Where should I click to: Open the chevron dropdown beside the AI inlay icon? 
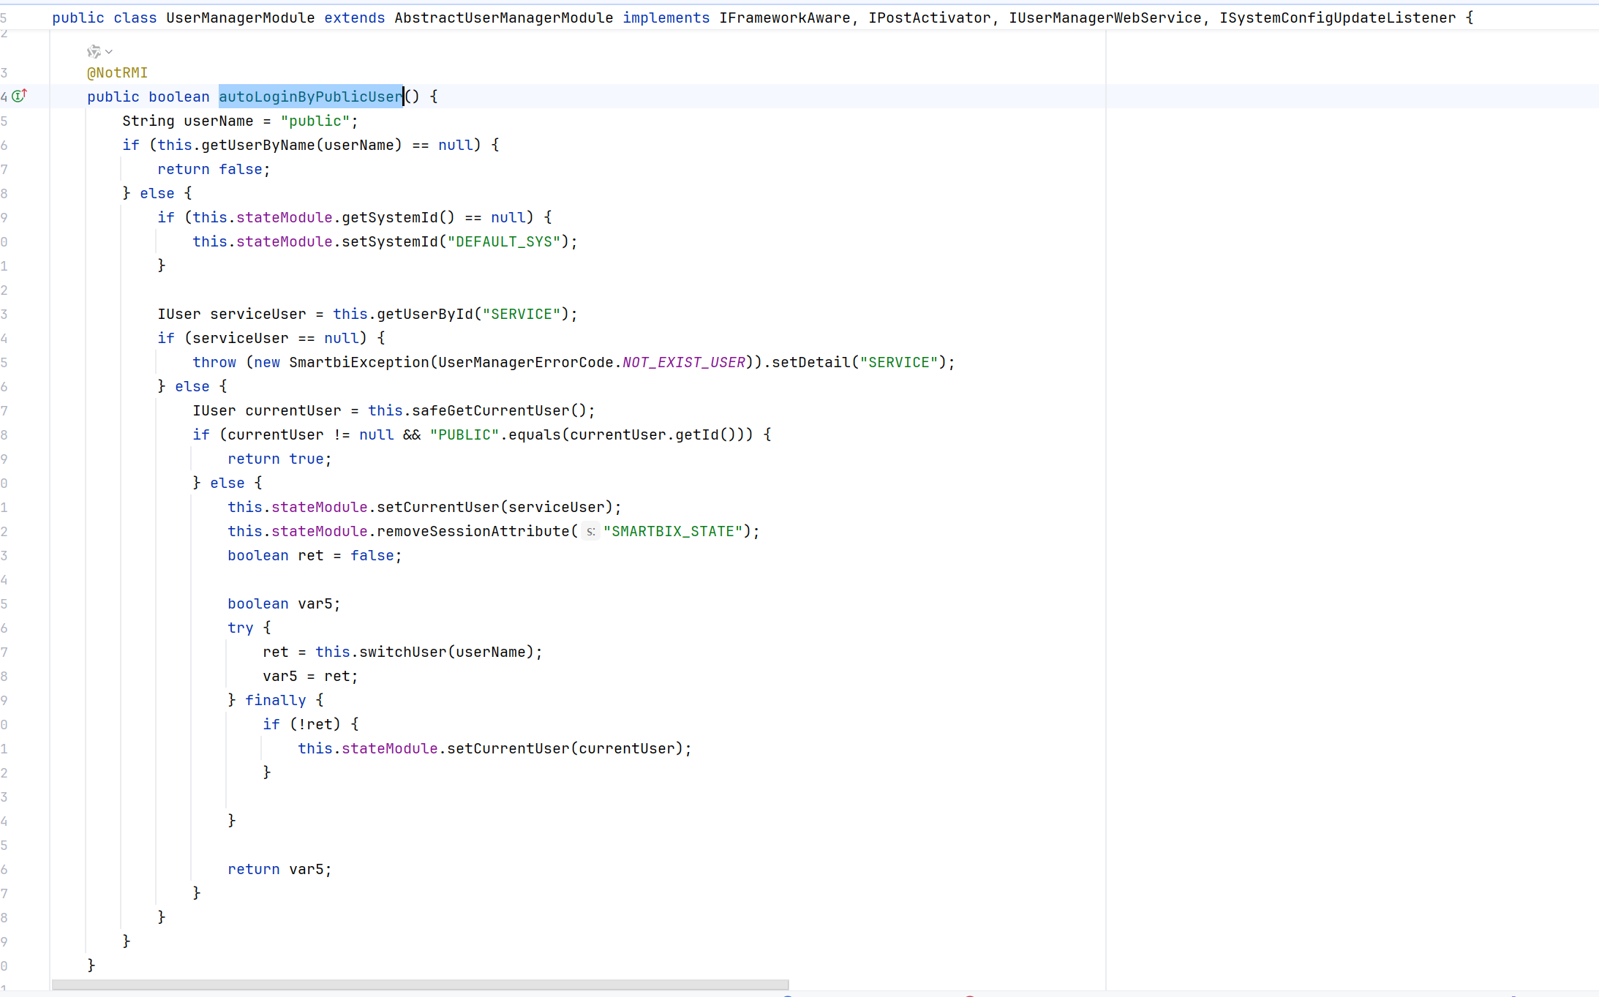pos(109,52)
